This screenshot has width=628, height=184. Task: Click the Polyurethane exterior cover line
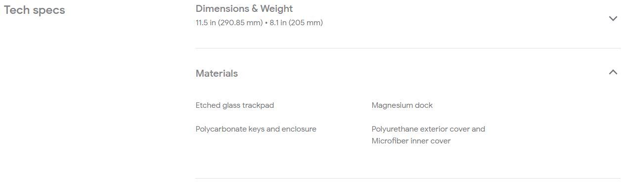[428, 129]
